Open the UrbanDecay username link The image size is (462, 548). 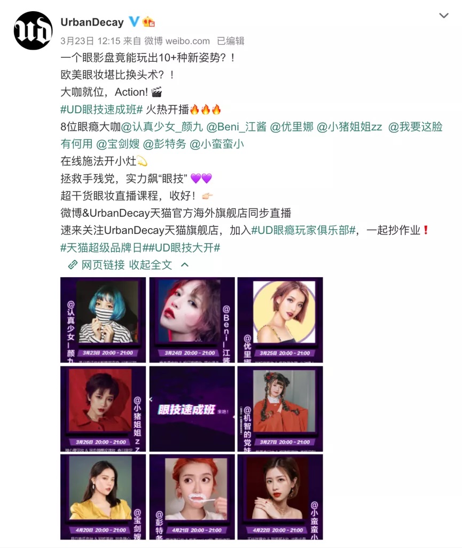(92, 22)
